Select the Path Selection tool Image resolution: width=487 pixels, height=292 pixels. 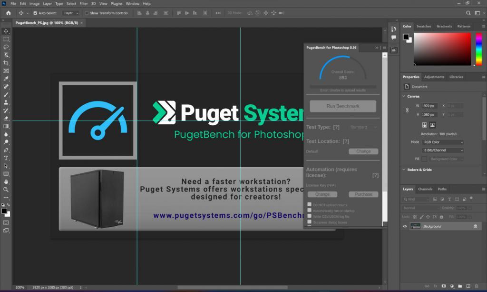click(6, 166)
